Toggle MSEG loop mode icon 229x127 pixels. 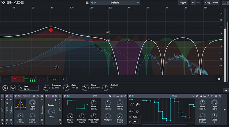pyautogui.click(x=201, y=96)
